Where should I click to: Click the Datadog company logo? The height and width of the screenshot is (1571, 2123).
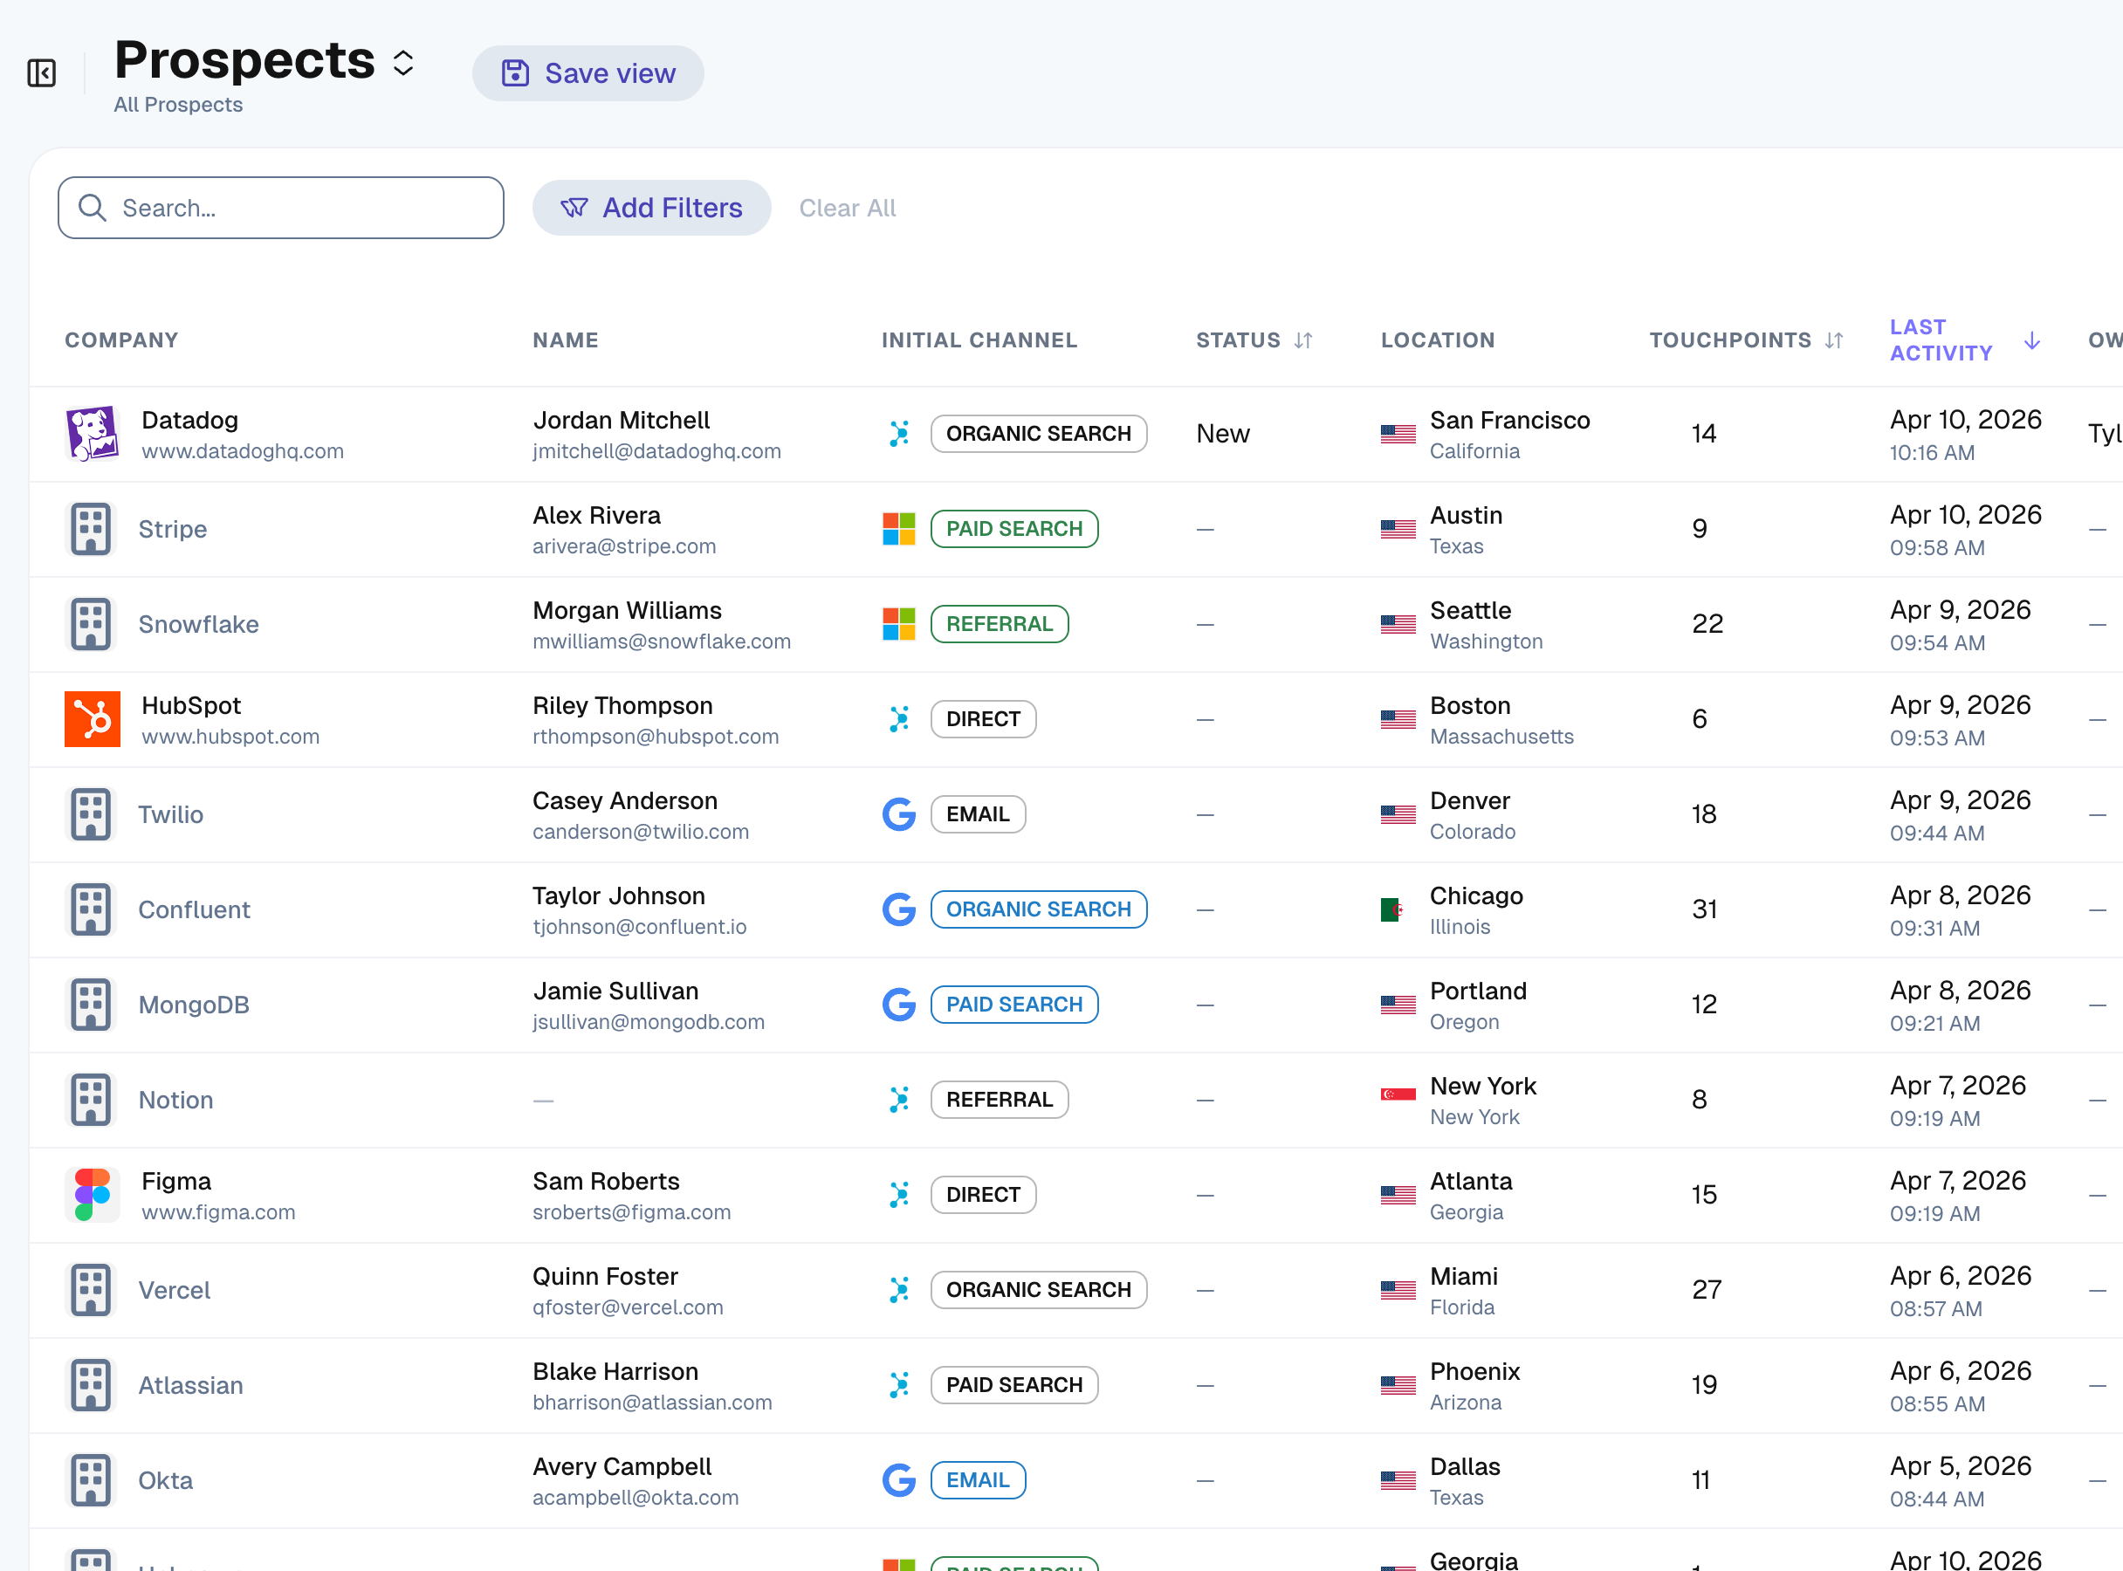coord(92,434)
